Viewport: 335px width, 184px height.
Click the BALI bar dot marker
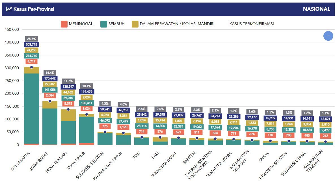coord(160,137)
